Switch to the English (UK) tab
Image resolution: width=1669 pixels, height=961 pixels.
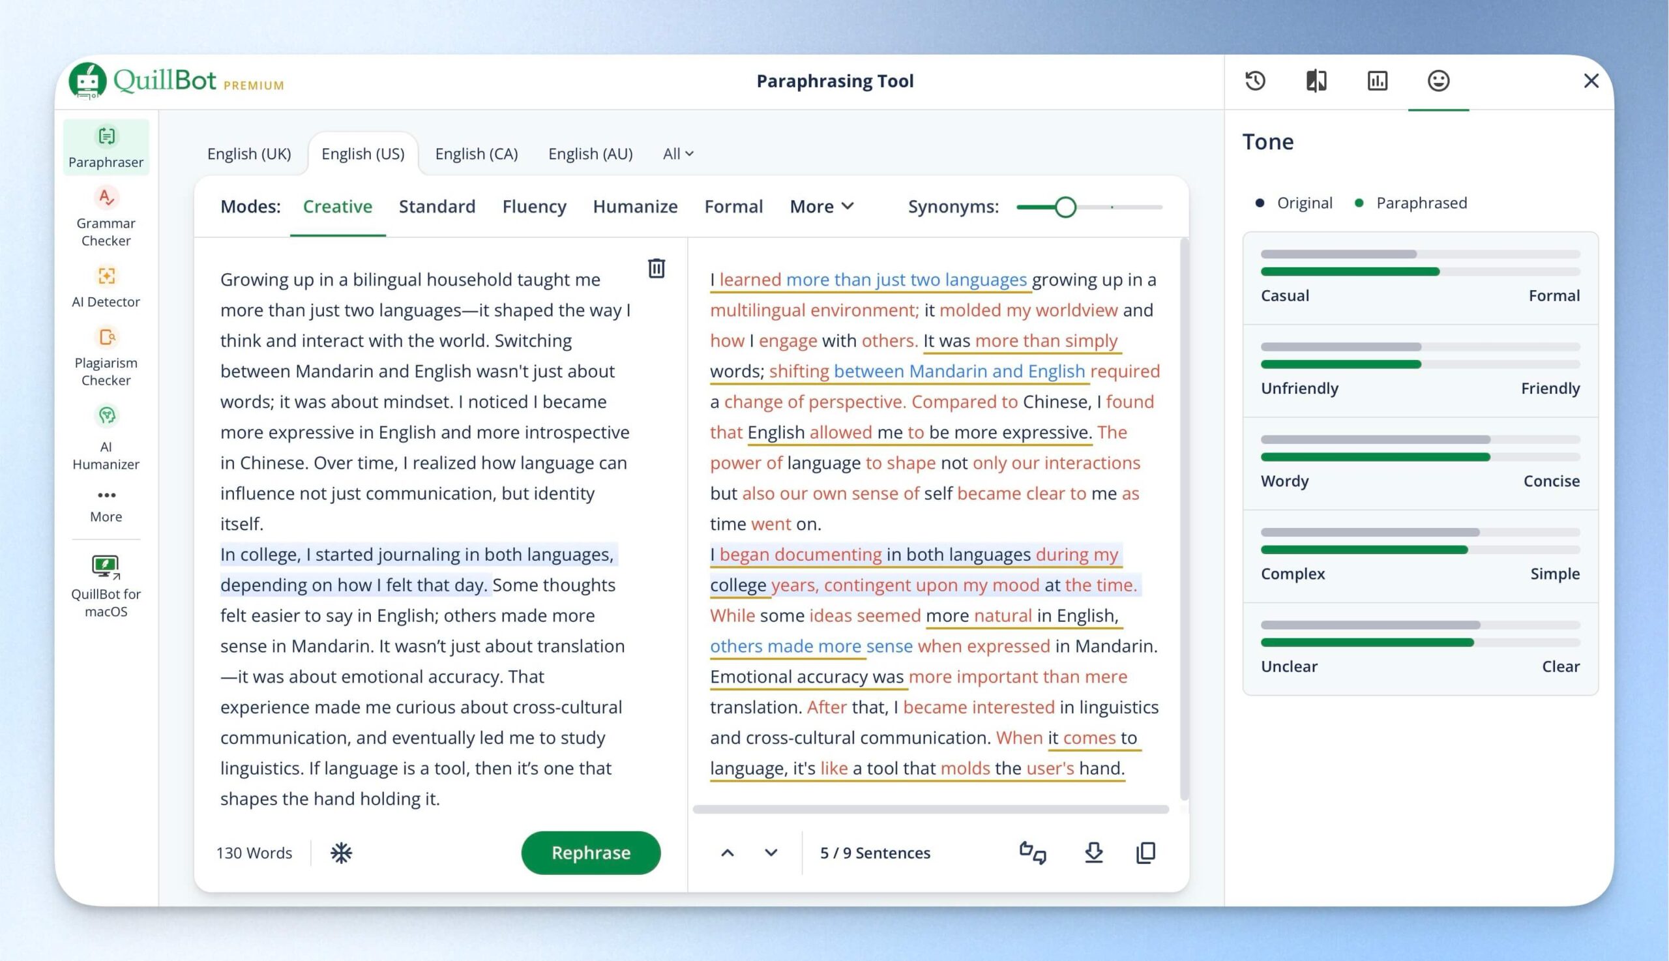(x=249, y=154)
